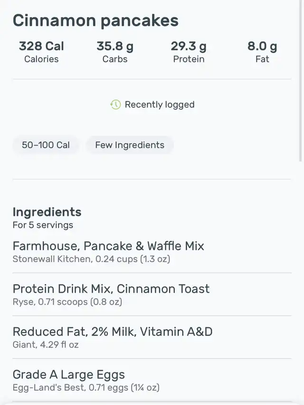The height and width of the screenshot is (405, 304).
Task: Click the vertical scrollbar on the right
Action: coord(300,81)
